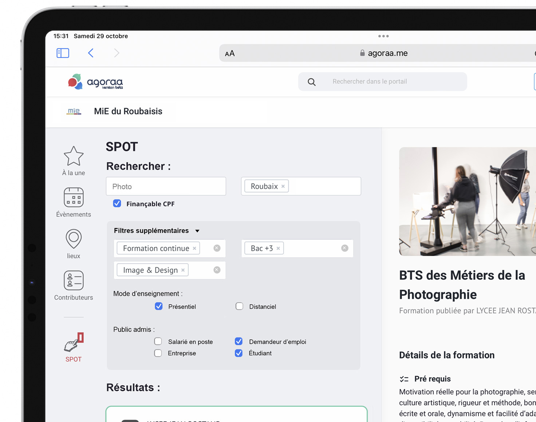Click the forward navigation arrow

tap(117, 53)
